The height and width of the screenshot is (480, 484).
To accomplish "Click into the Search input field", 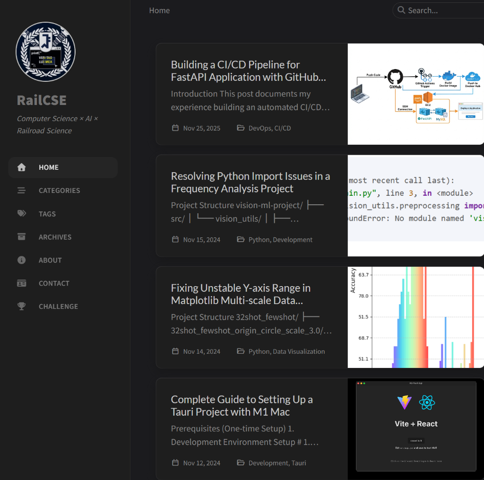I will pos(444,10).
